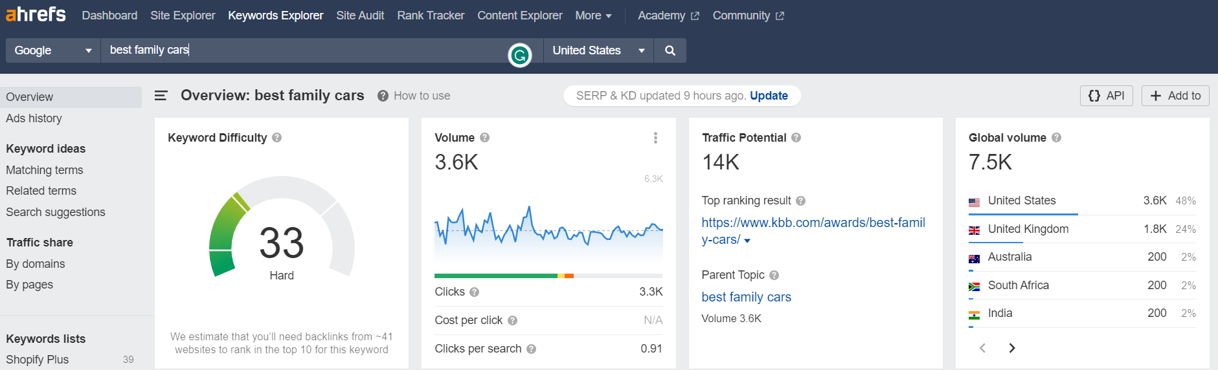Viewport: 1218px width, 370px height.
Task: Open Keywords Explorer in top navigation
Action: [x=275, y=16]
